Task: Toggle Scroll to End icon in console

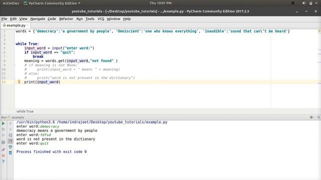Action: [x=11, y=141]
